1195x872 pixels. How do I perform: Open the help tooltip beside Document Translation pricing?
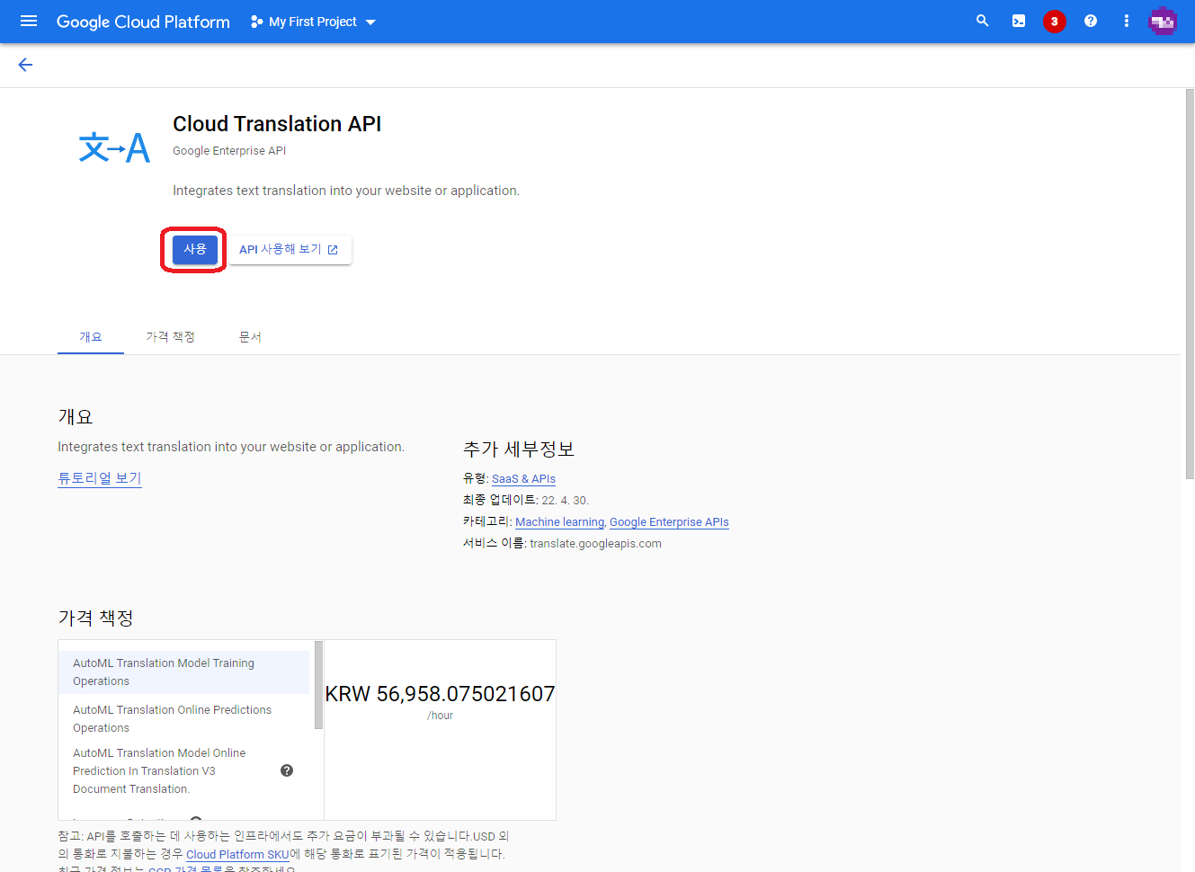click(286, 770)
